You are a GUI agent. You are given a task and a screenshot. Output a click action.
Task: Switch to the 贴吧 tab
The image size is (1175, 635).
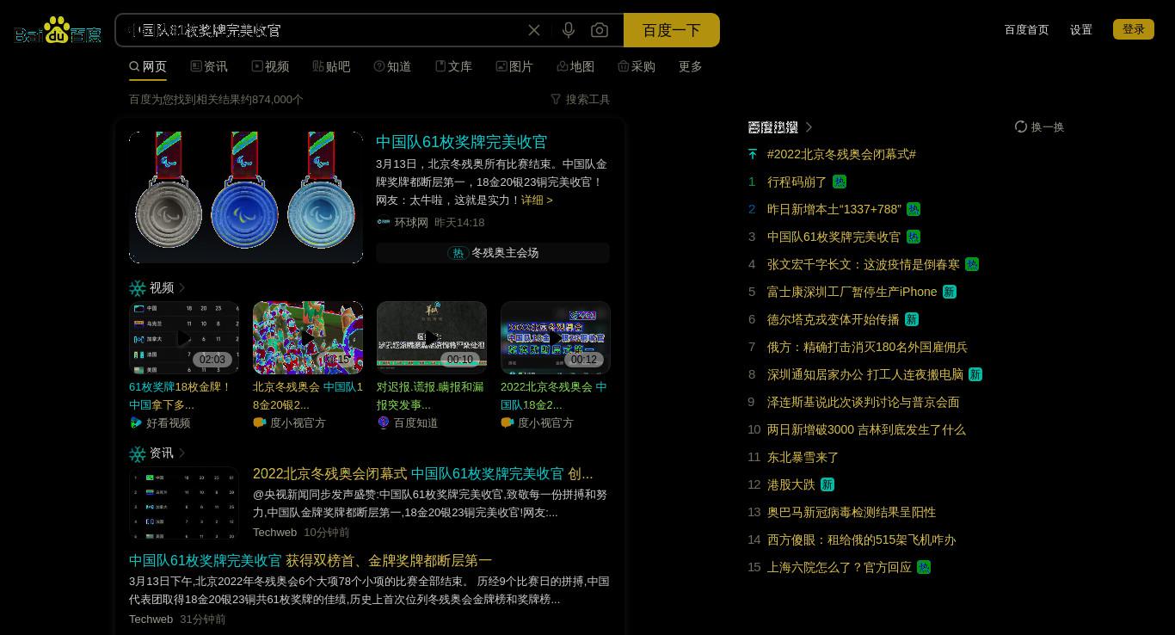click(331, 66)
